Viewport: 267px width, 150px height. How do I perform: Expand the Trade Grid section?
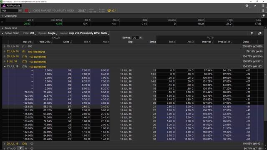(x=3, y=28)
